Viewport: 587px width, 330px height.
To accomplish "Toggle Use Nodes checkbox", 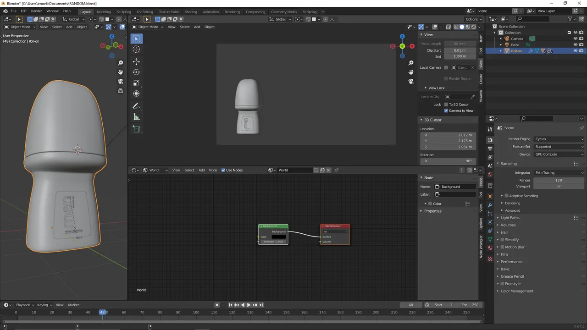I will coord(223,170).
